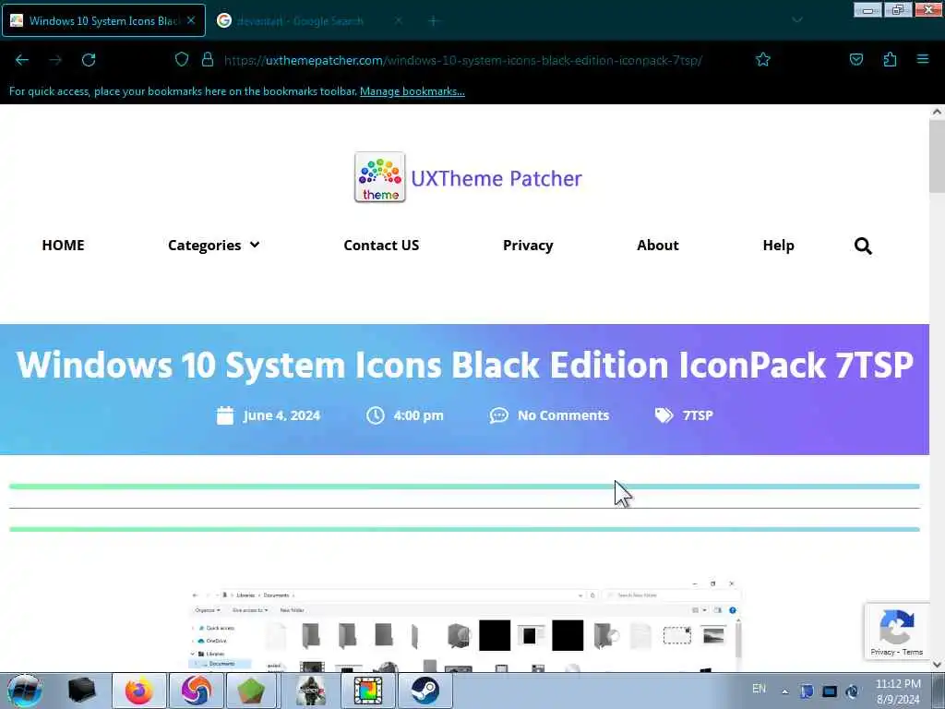
Task: Open the Help menu item
Action: click(779, 246)
